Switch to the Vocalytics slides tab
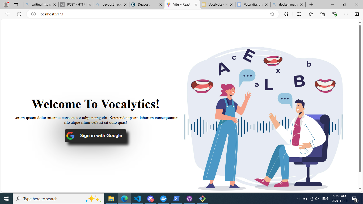Screen dimensions: 363x204 click(x=218, y=5)
